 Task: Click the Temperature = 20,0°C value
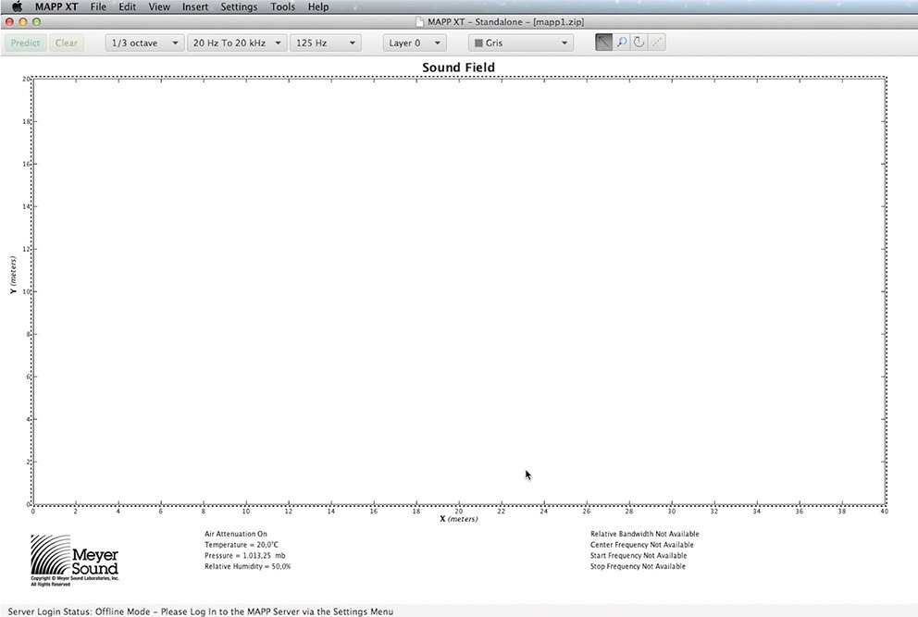[x=242, y=545]
